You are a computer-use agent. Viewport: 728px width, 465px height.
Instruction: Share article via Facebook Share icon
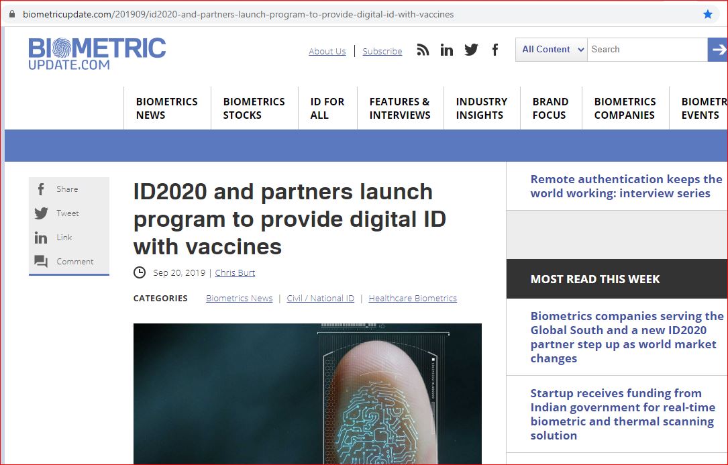click(x=41, y=189)
